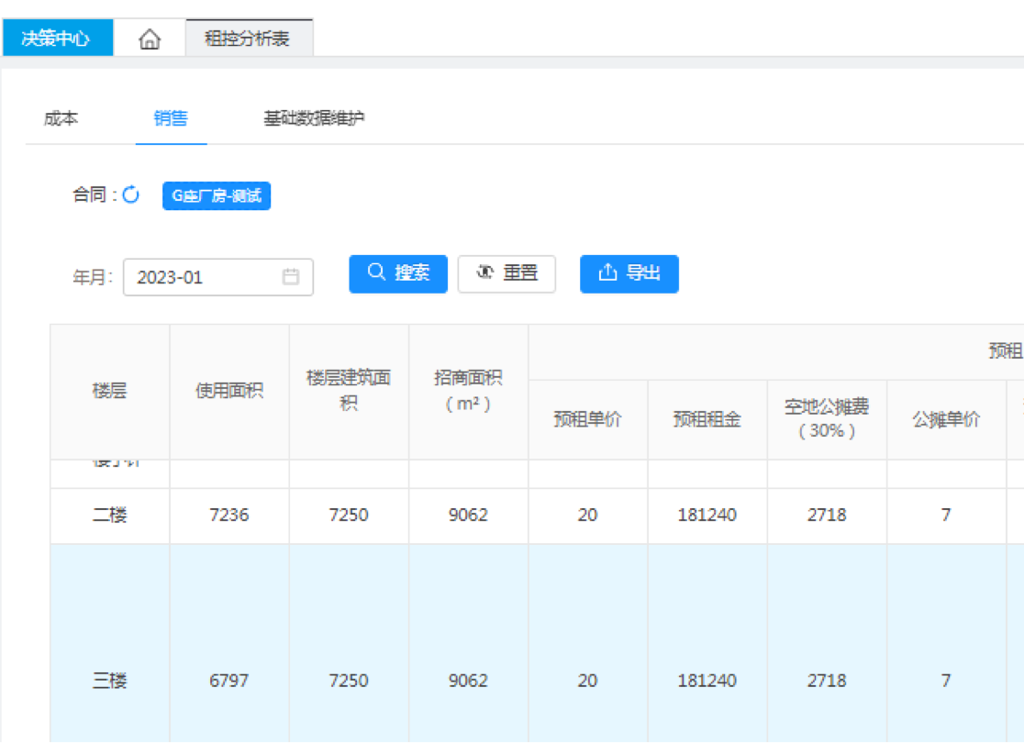Click the 预租单价 column header

(588, 419)
